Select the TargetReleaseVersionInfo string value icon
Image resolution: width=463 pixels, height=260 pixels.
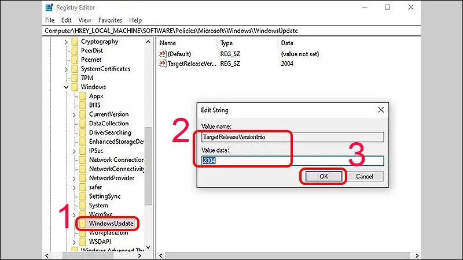(163, 63)
